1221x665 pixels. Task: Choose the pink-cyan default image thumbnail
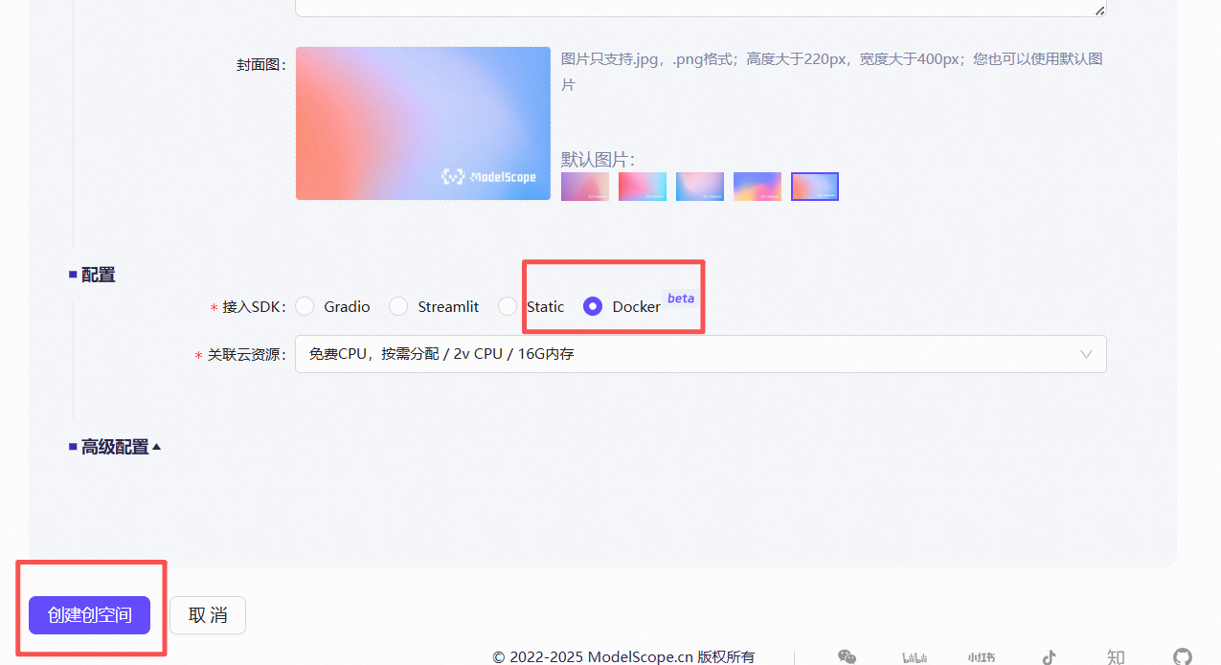(x=642, y=186)
